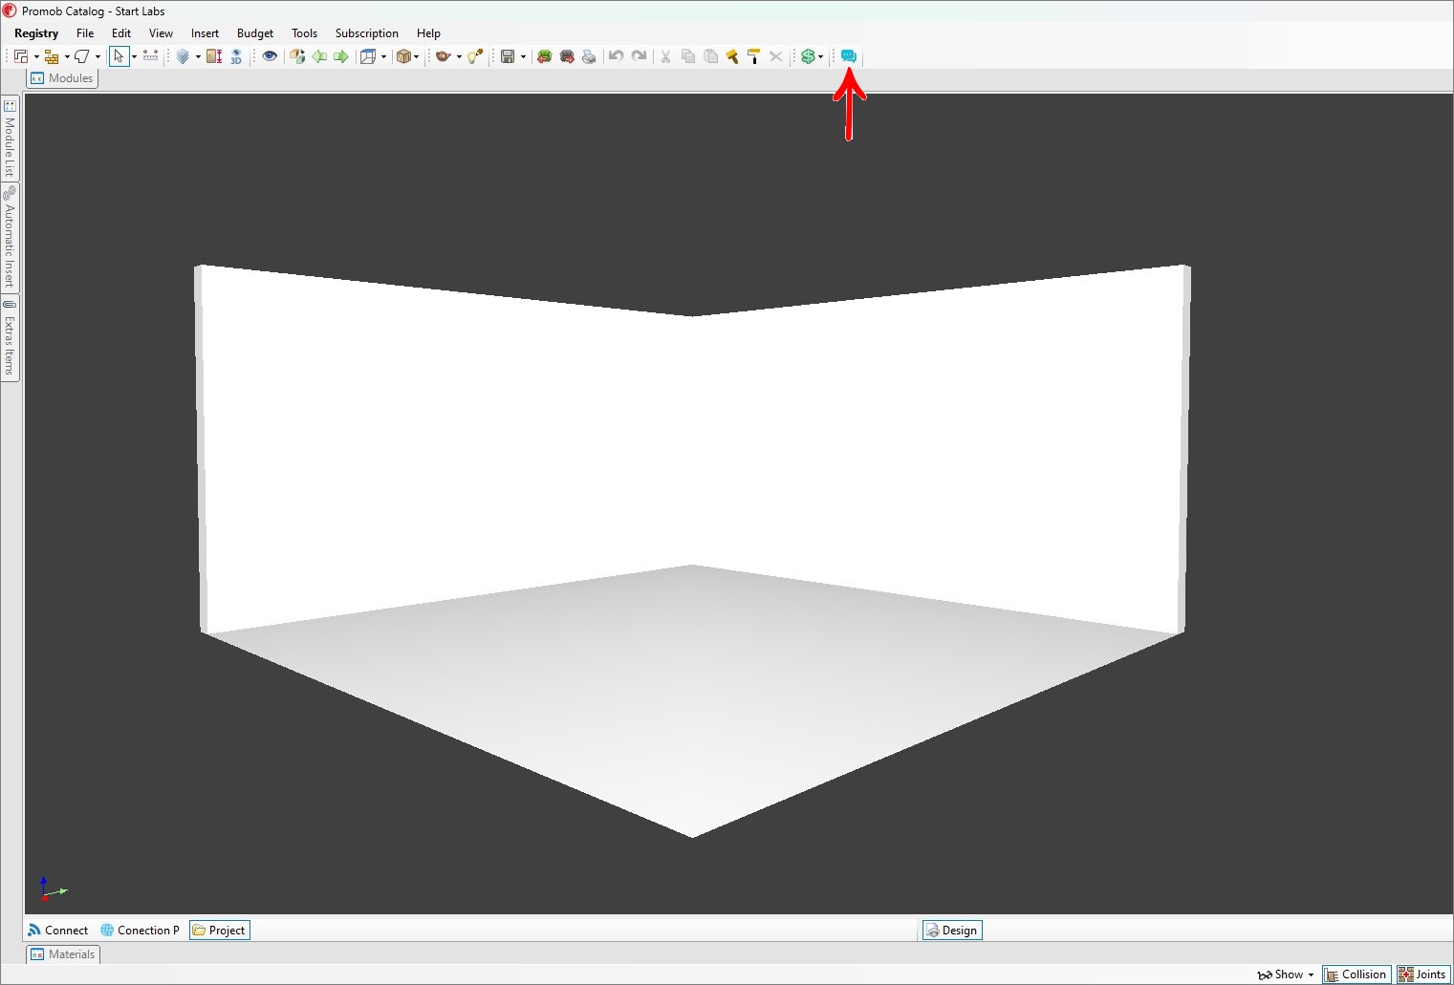Open the Show dropdown in status bar
Viewport: 1454px width, 985px height.
(1286, 974)
